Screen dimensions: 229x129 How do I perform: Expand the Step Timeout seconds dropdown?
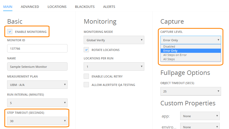(x=37, y=121)
